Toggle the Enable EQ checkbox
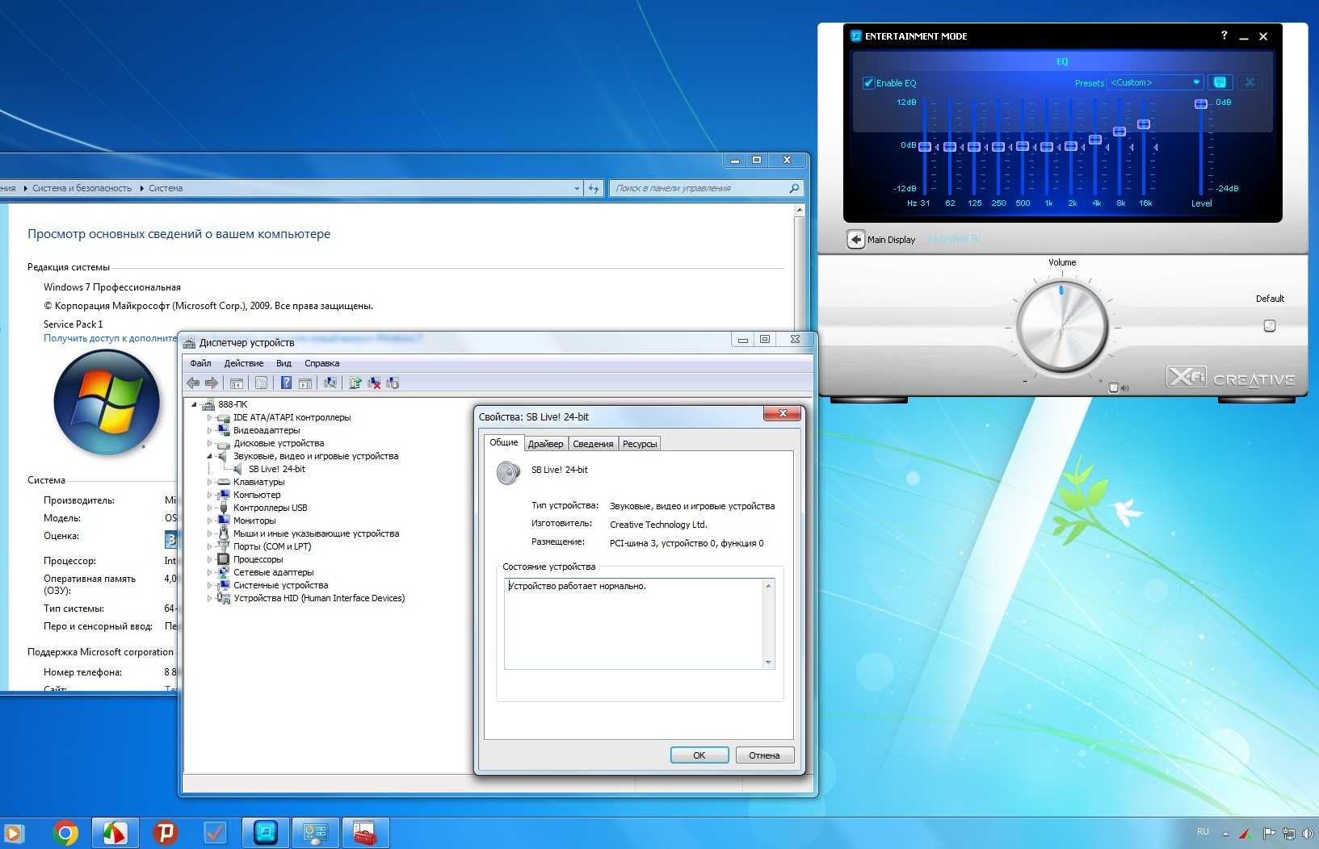 (x=869, y=83)
